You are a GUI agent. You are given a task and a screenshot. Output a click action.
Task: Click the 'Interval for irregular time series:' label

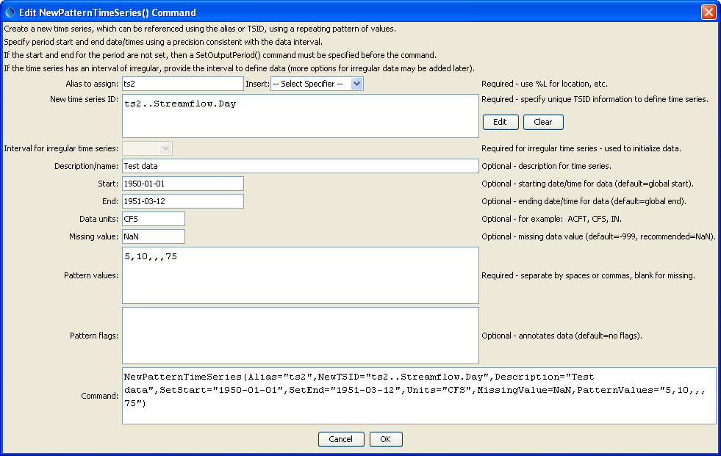61,148
